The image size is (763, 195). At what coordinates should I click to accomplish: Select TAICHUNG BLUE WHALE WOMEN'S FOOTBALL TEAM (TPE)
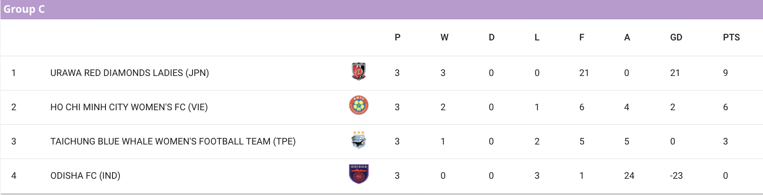(x=173, y=141)
